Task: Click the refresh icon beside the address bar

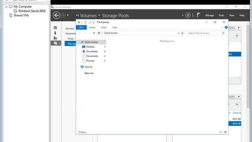Action: pyautogui.click(x=182, y=33)
